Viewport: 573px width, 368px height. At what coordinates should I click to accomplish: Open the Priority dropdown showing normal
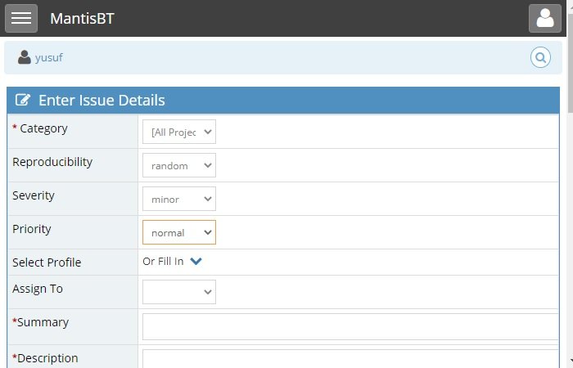pos(179,232)
